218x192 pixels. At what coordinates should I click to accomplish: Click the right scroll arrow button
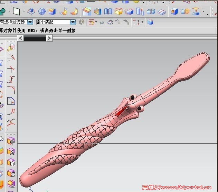point(49,38)
